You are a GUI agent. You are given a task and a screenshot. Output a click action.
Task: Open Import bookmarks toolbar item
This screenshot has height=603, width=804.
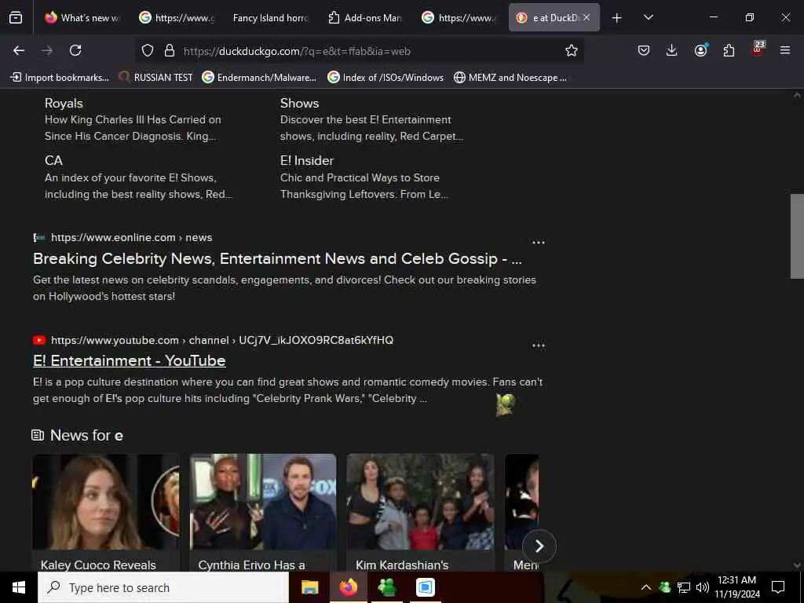tap(60, 78)
